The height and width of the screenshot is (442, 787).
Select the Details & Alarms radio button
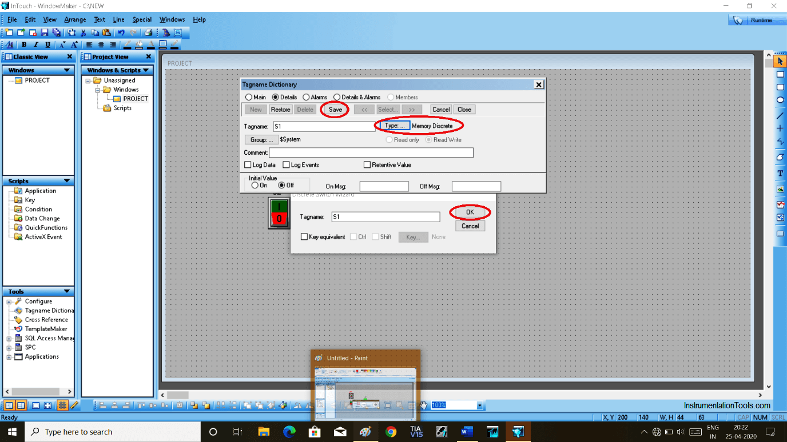click(337, 97)
